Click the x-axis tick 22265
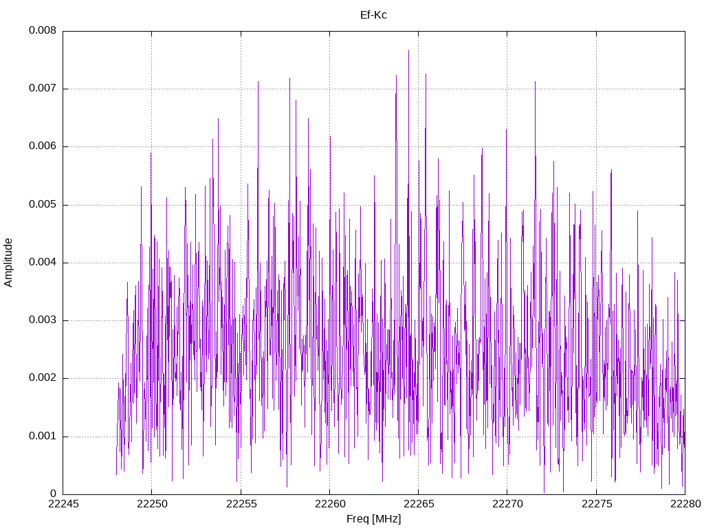The width and height of the screenshot is (704, 528). [x=419, y=504]
